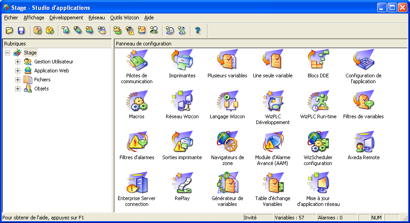Select Gestion Utilisateur tree item
The width and height of the screenshot is (410, 223).
click(x=53, y=62)
